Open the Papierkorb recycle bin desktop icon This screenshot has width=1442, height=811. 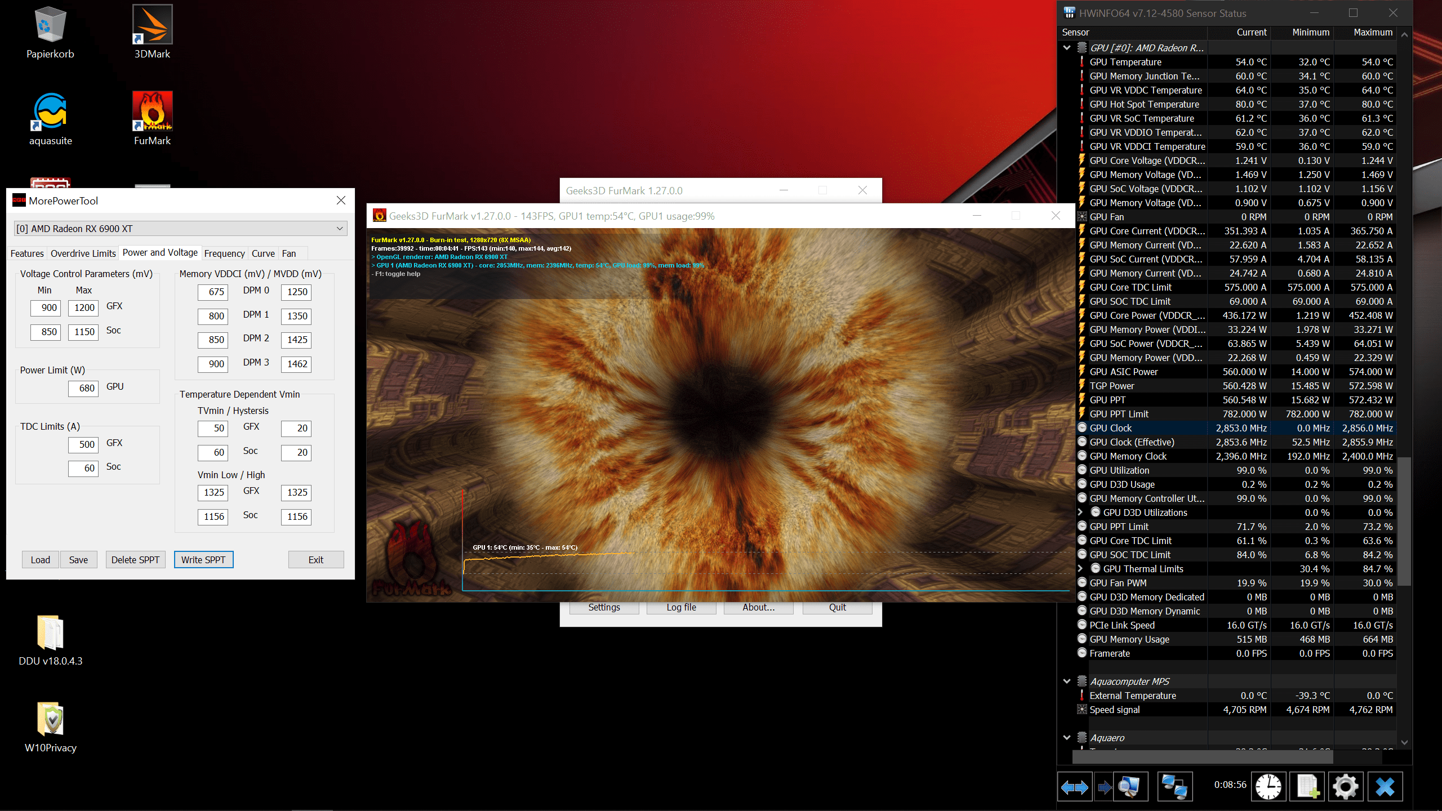(x=51, y=32)
